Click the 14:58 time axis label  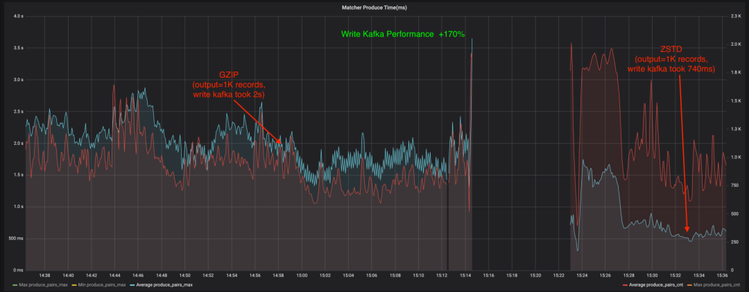tap(278, 276)
